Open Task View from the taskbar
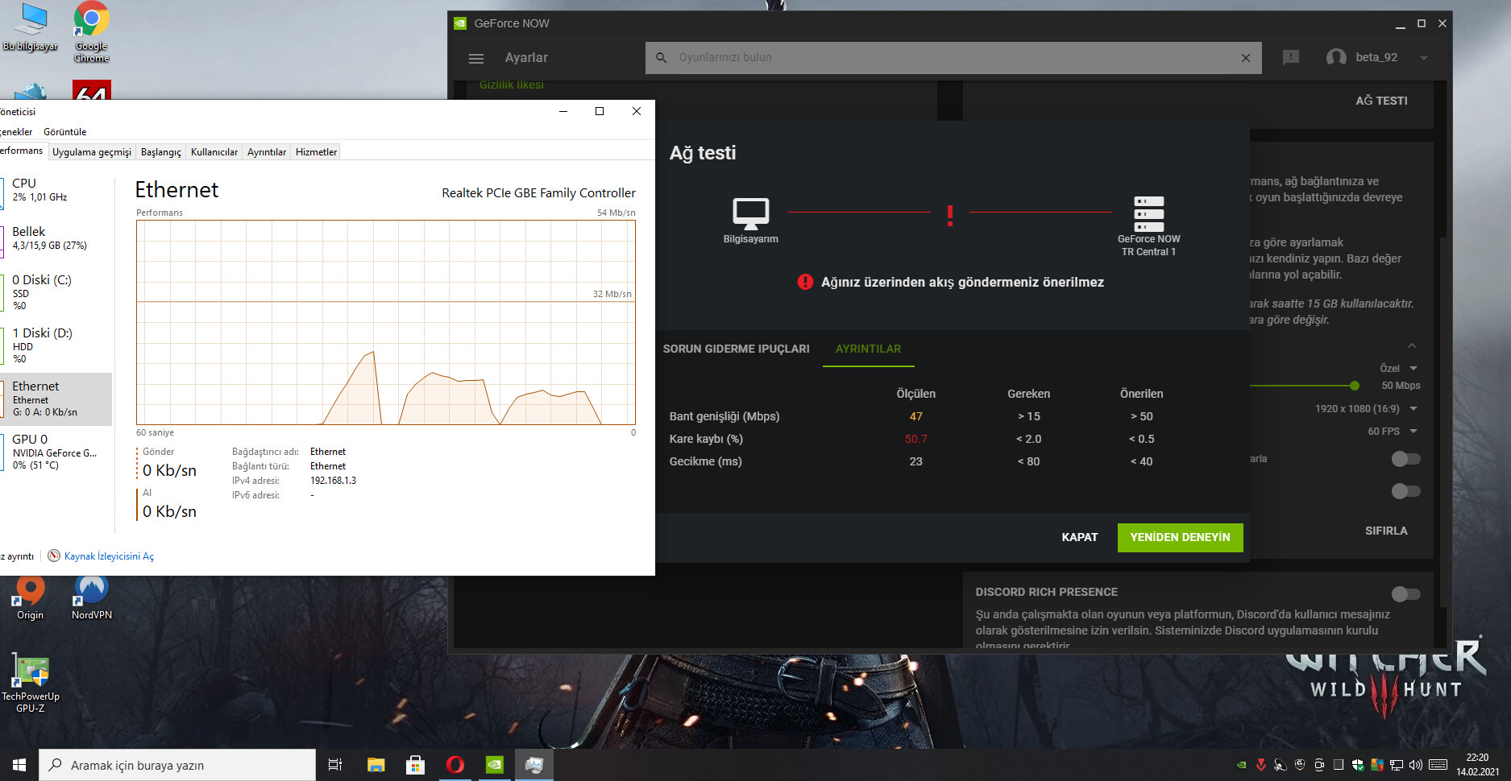This screenshot has height=781, width=1511. pos(335,765)
